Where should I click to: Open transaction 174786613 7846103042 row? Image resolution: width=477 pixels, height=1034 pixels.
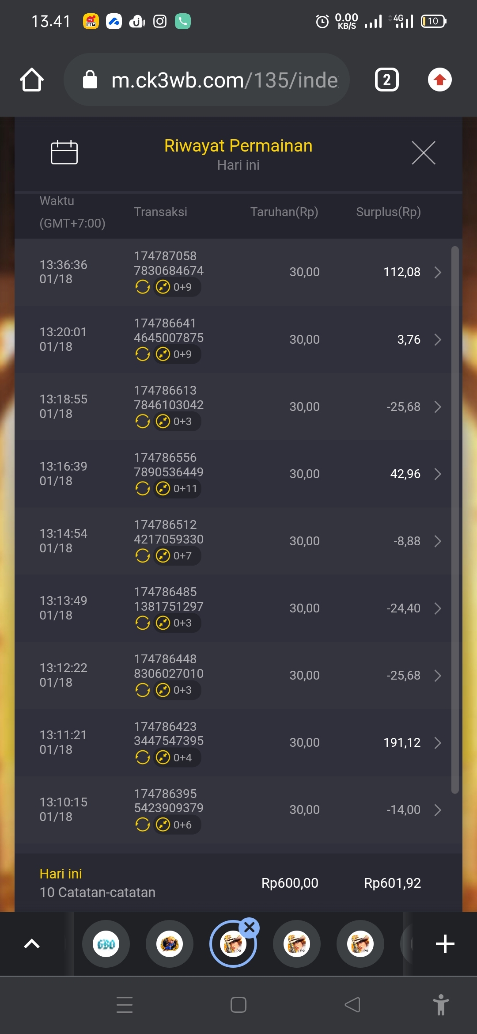[x=168, y=398]
